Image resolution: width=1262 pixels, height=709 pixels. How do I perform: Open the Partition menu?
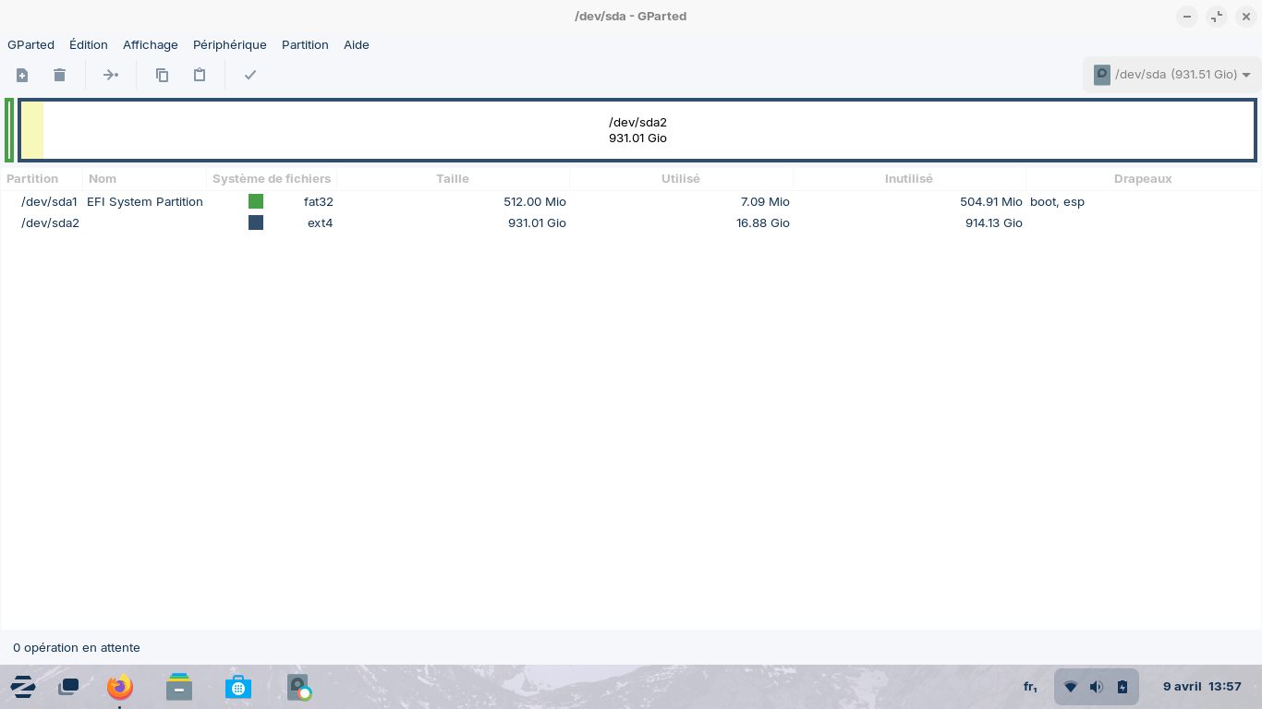(305, 44)
